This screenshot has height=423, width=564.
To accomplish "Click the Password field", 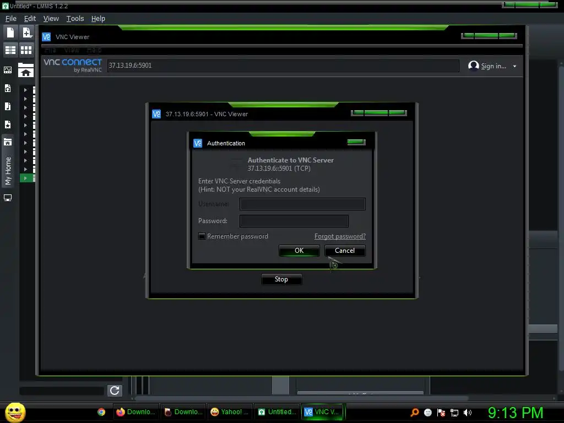I will tap(294, 221).
